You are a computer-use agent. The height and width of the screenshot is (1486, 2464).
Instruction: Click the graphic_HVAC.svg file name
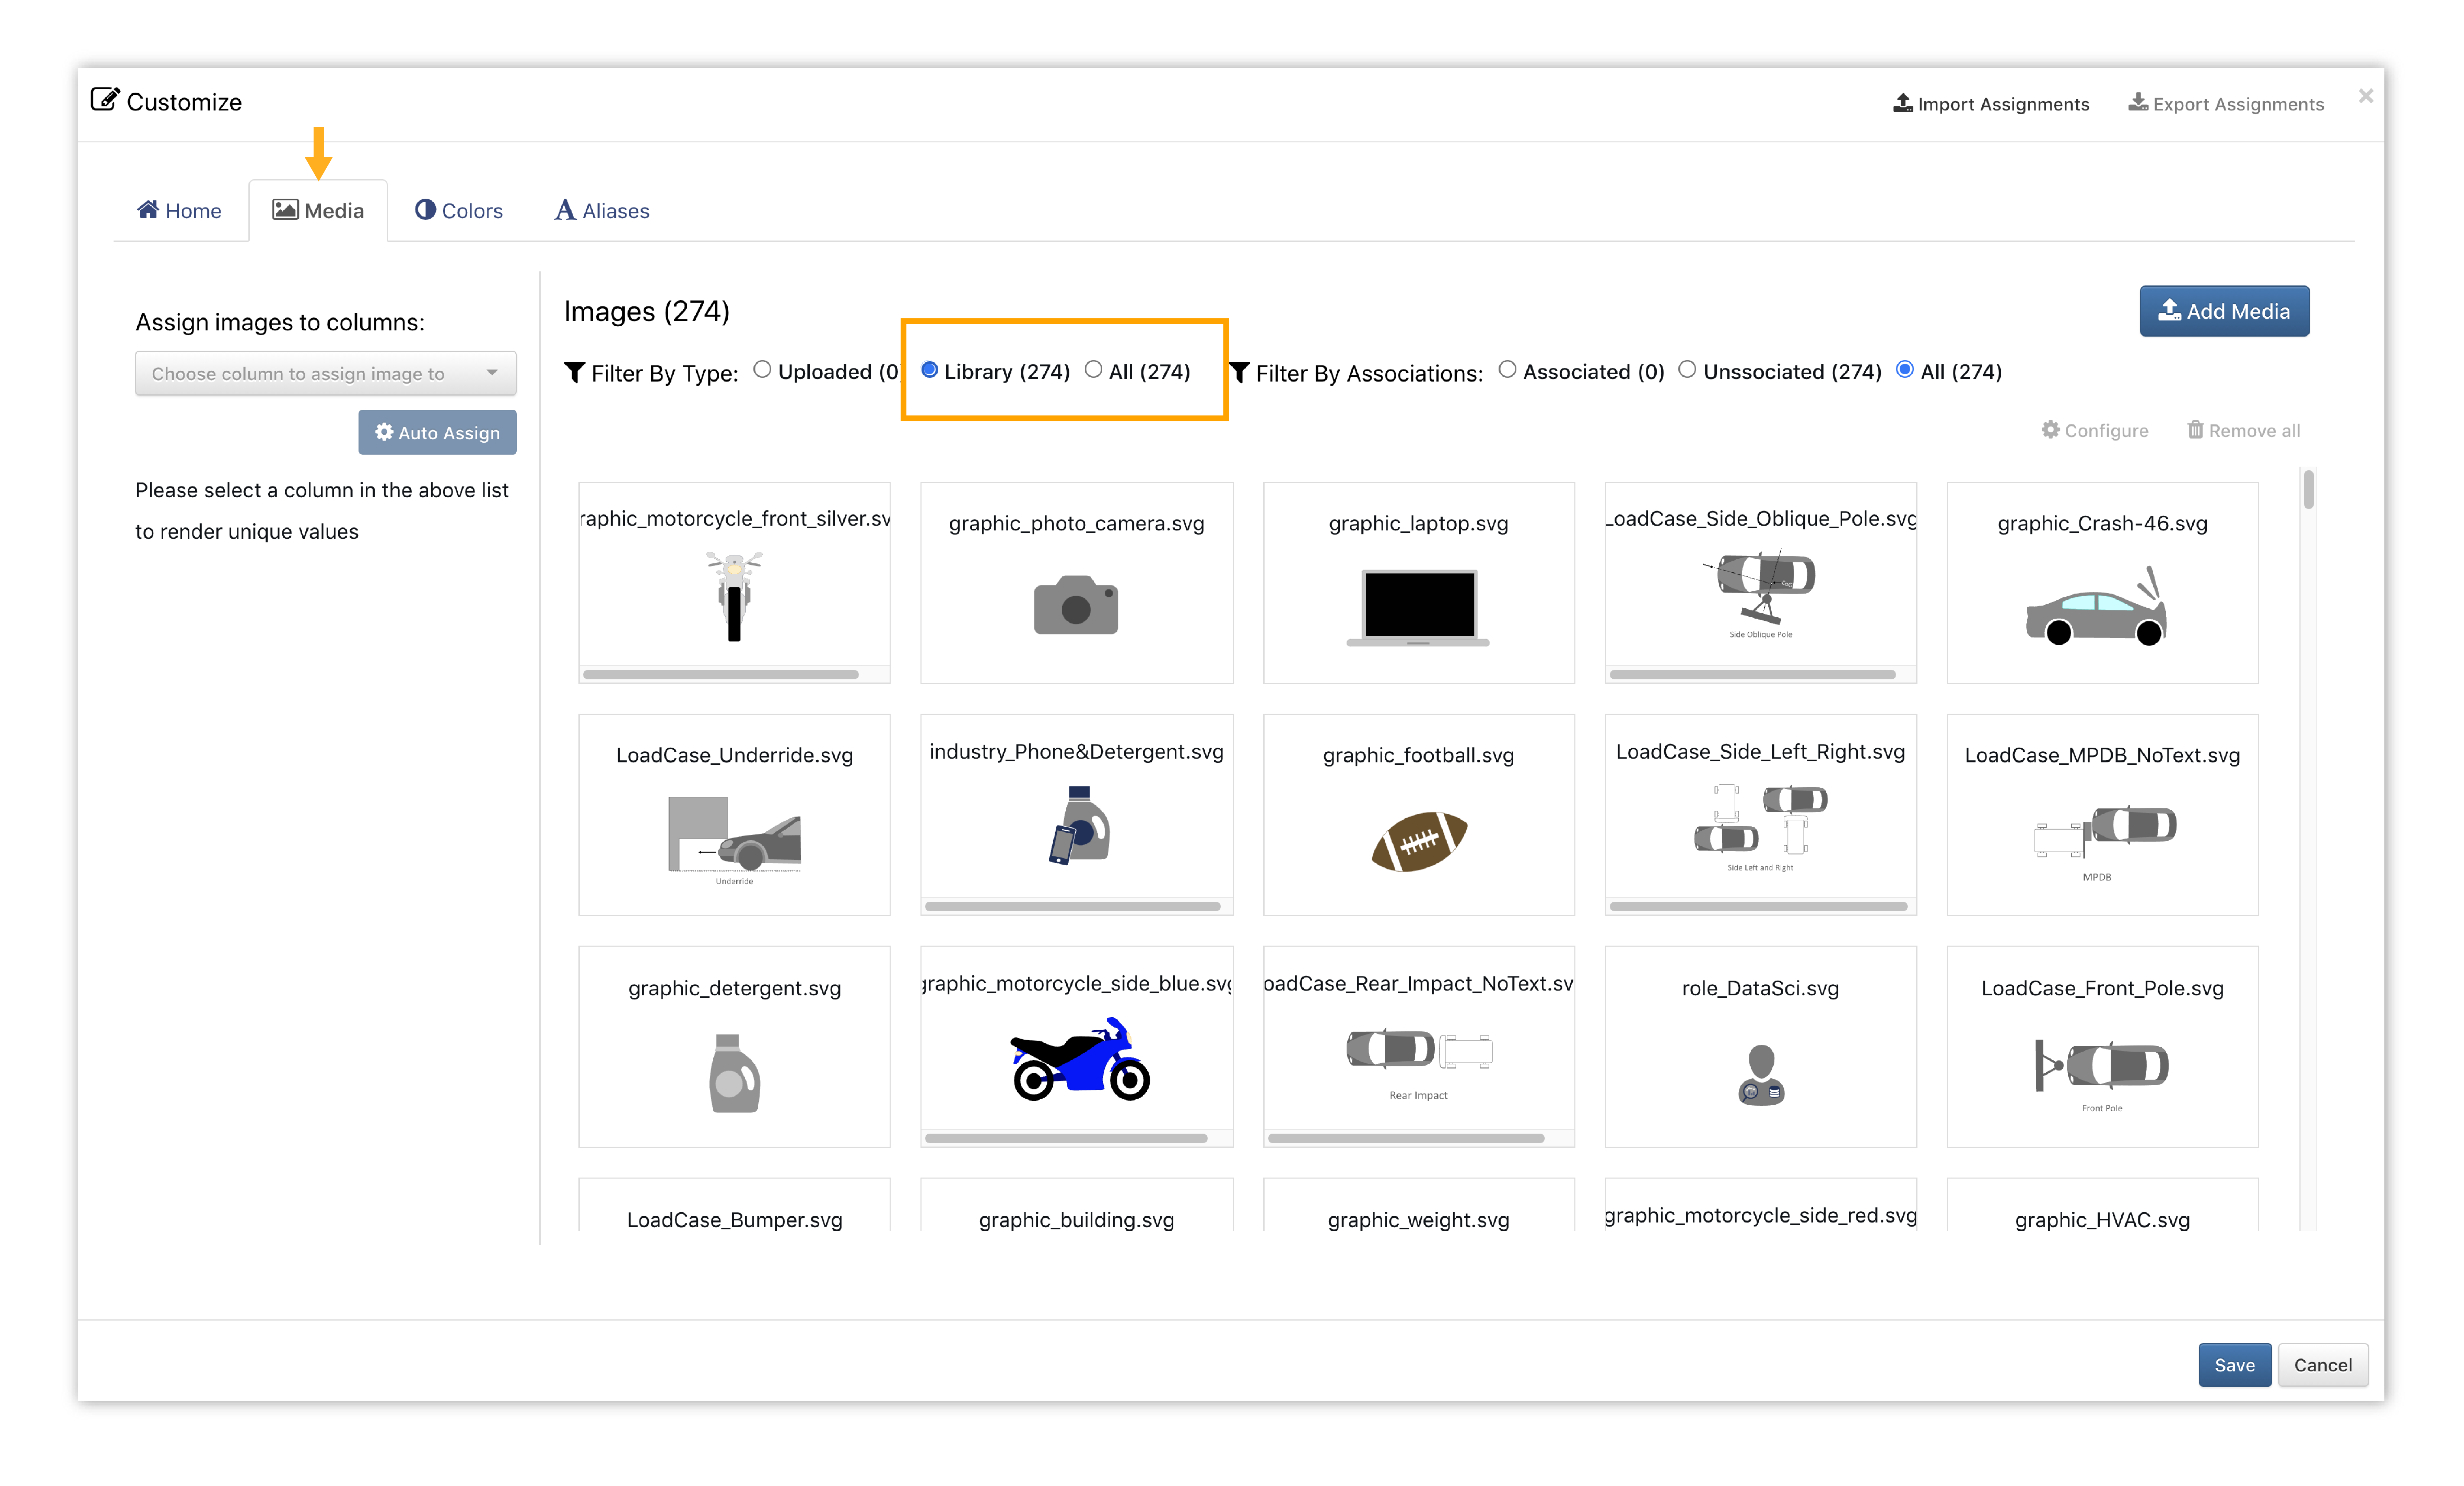[x=2102, y=1220]
